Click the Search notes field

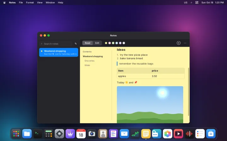click(56, 44)
